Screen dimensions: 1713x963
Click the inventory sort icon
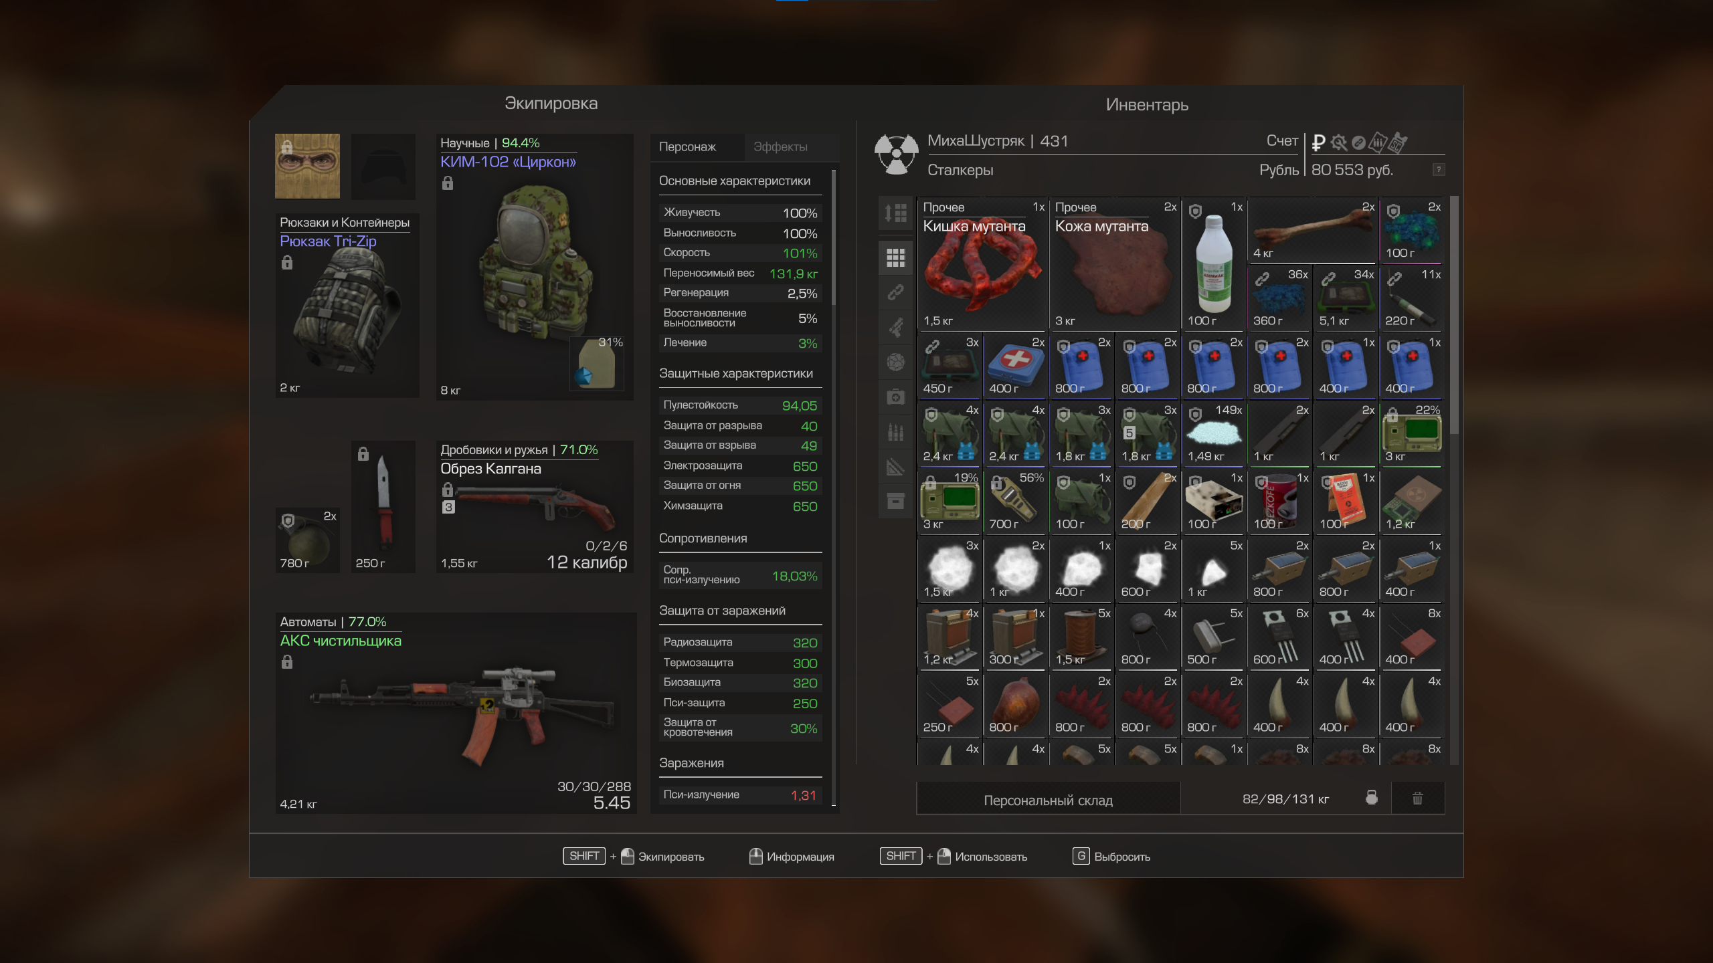(x=895, y=213)
